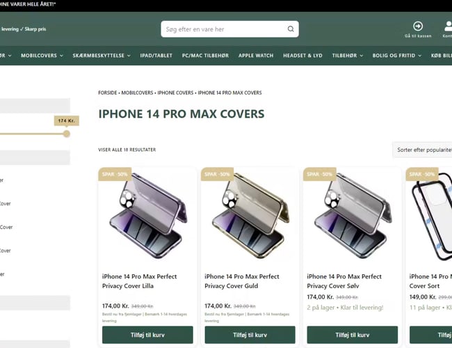Click SPAR -50% badge on Guld cover
The image size is (452, 348).
coord(217,174)
